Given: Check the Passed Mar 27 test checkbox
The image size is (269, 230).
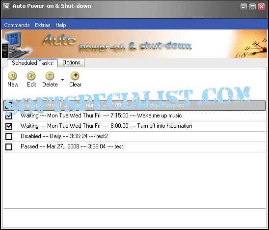Looking at the screenshot, I should pos(9,147).
